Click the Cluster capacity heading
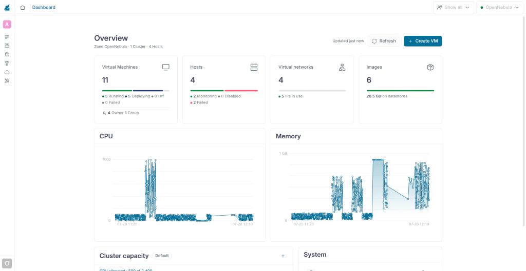Image resolution: width=526 pixels, height=271 pixels. (124, 256)
